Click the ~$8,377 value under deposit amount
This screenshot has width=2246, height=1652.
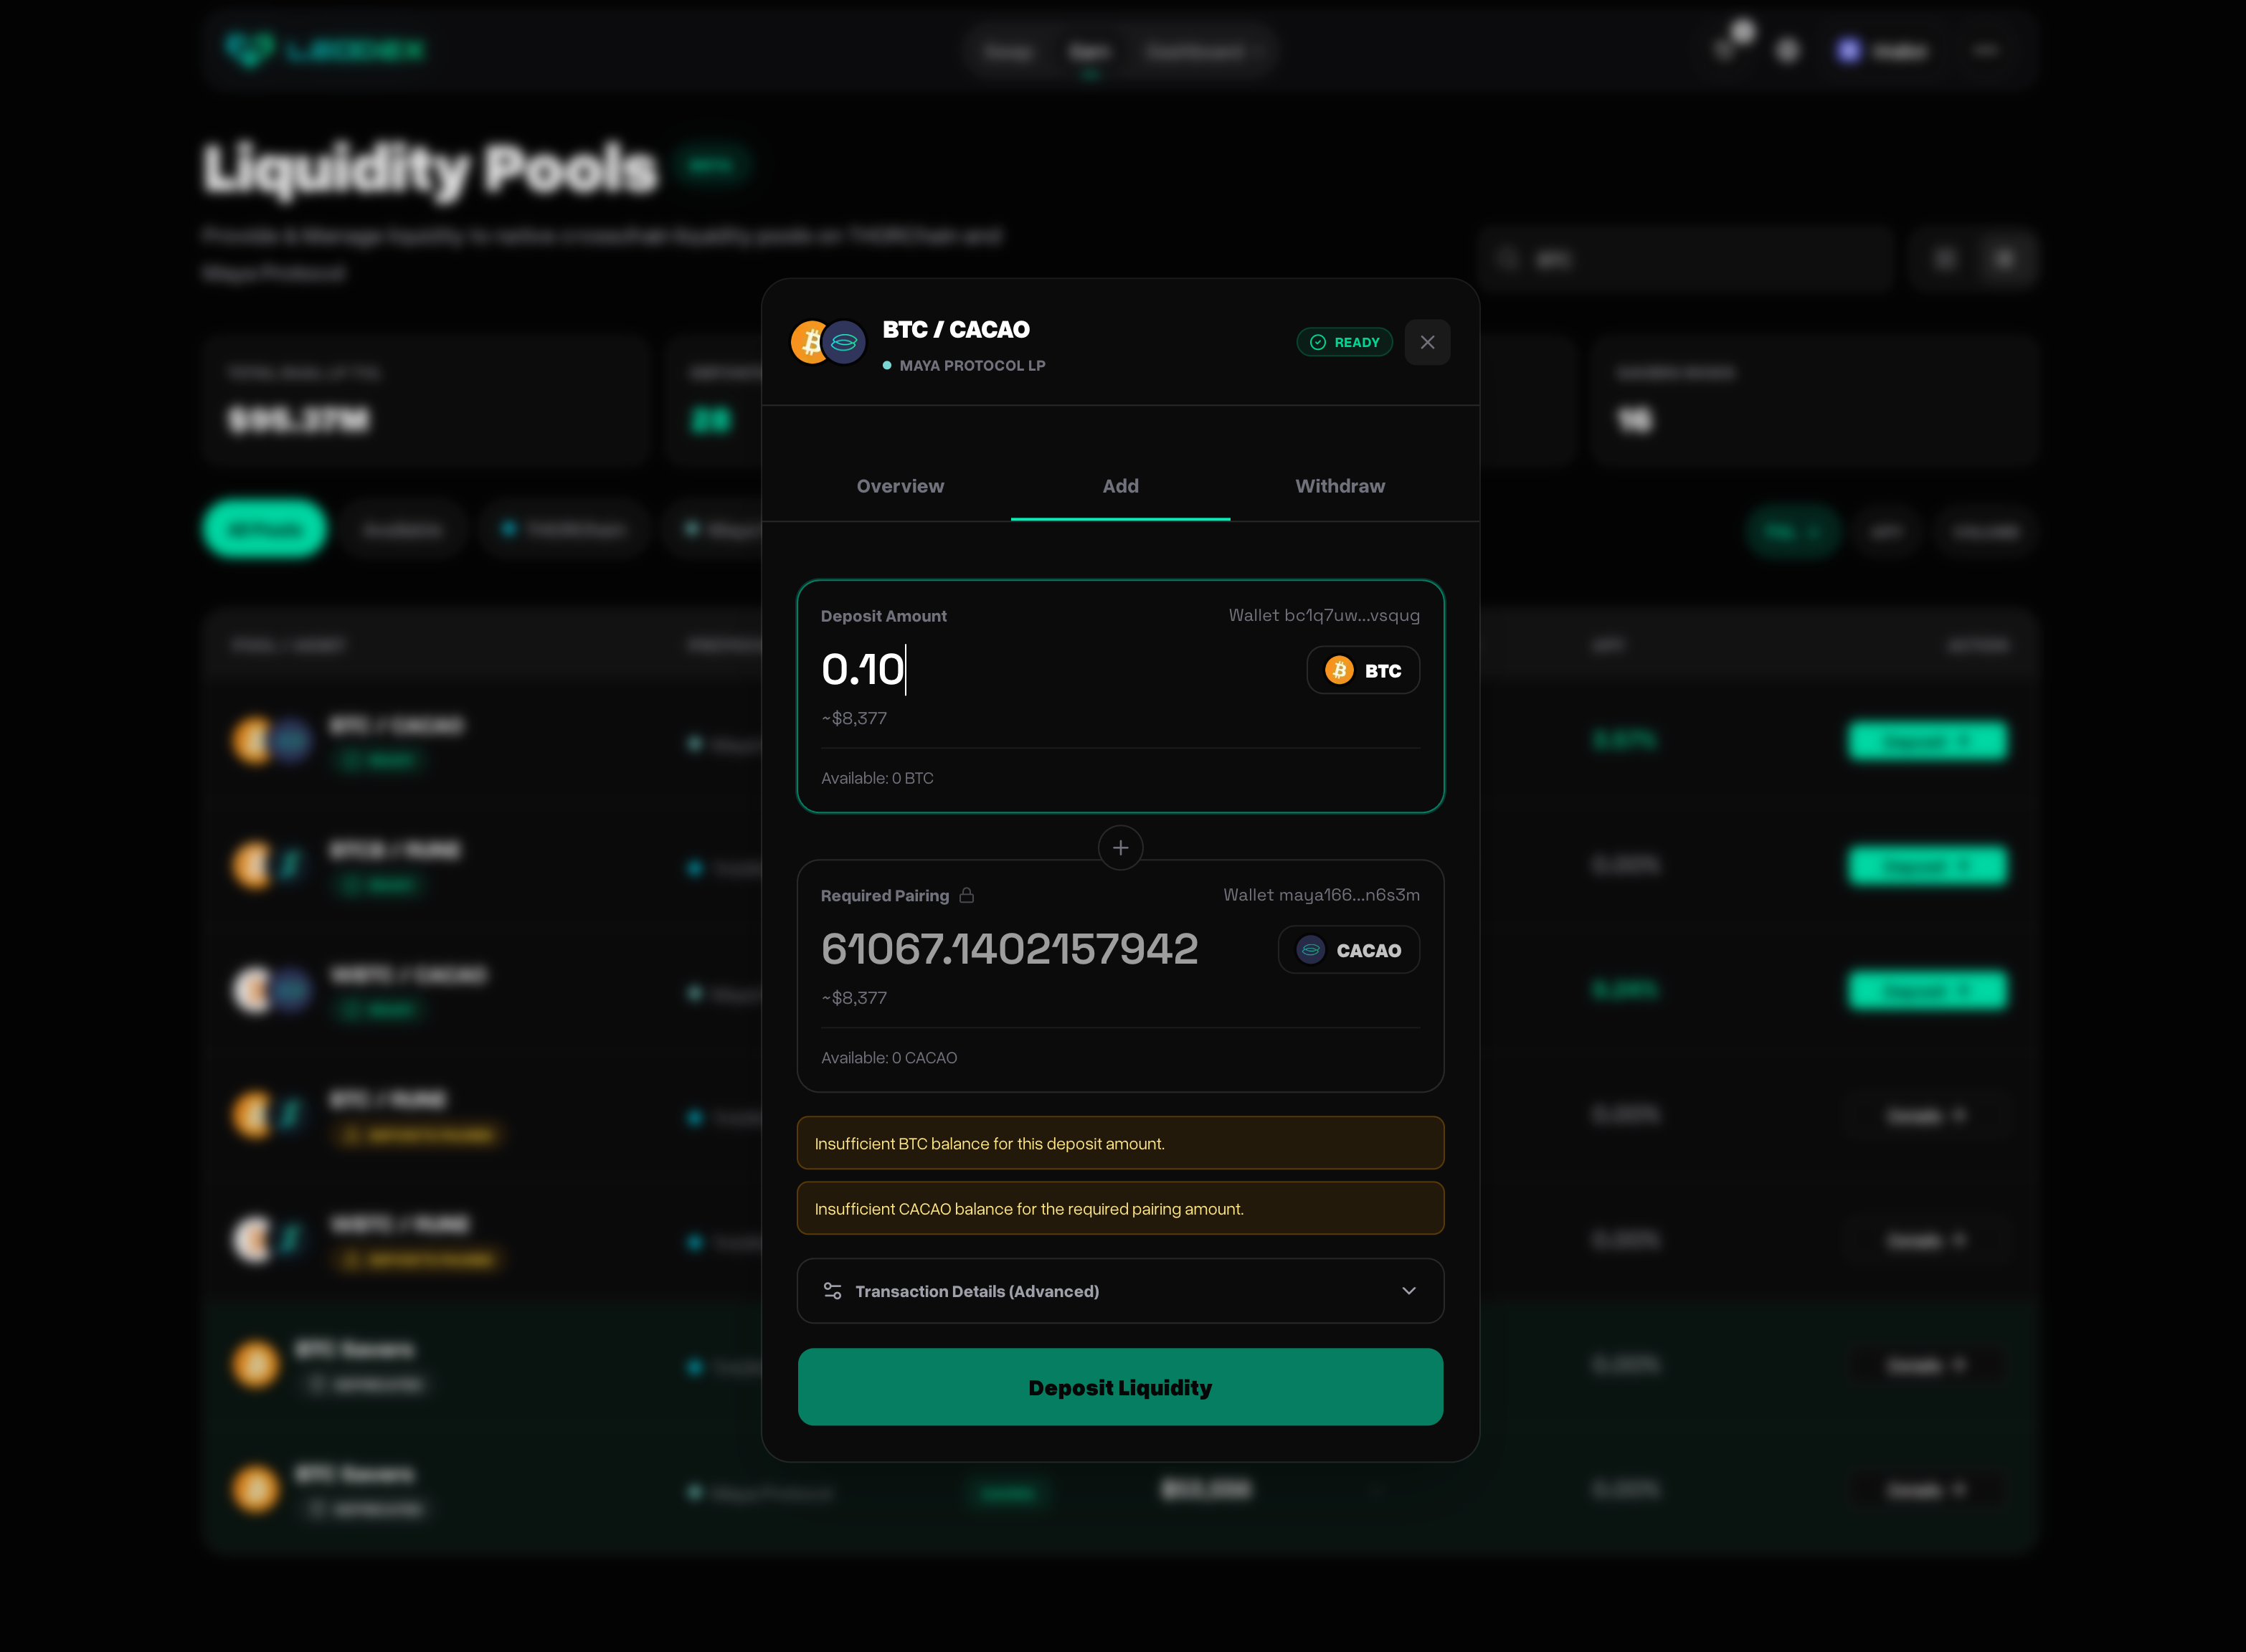pyautogui.click(x=854, y=718)
